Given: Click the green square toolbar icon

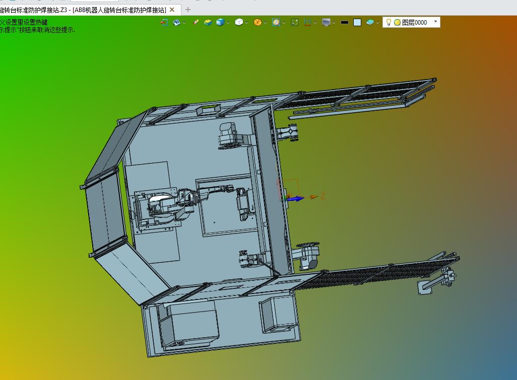Looking at the screenshot, I should 295,22.
